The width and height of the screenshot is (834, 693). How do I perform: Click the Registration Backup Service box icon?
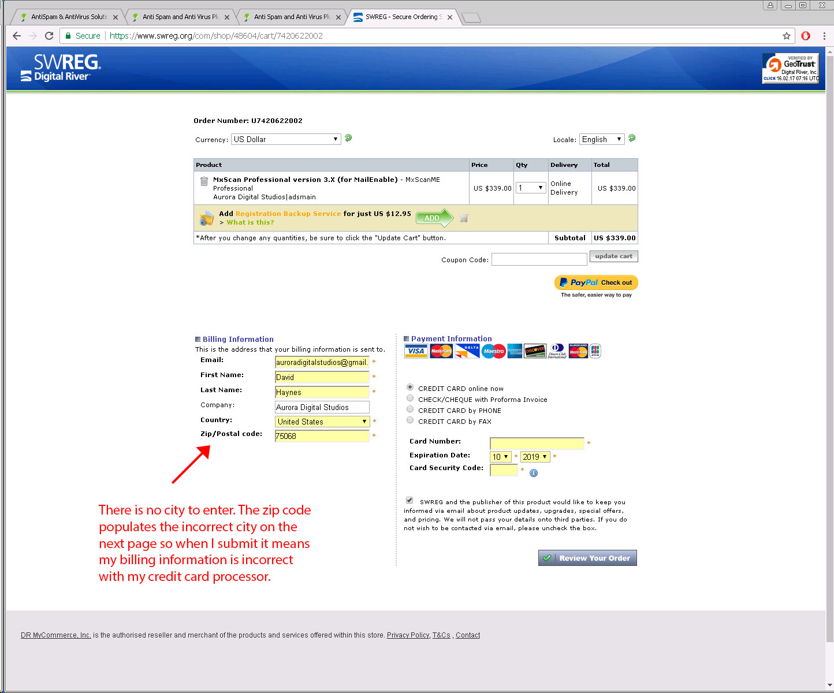point(206,218)
